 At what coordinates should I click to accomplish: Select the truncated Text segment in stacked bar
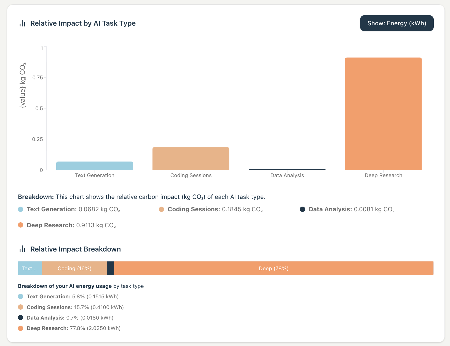click(30, 268)
